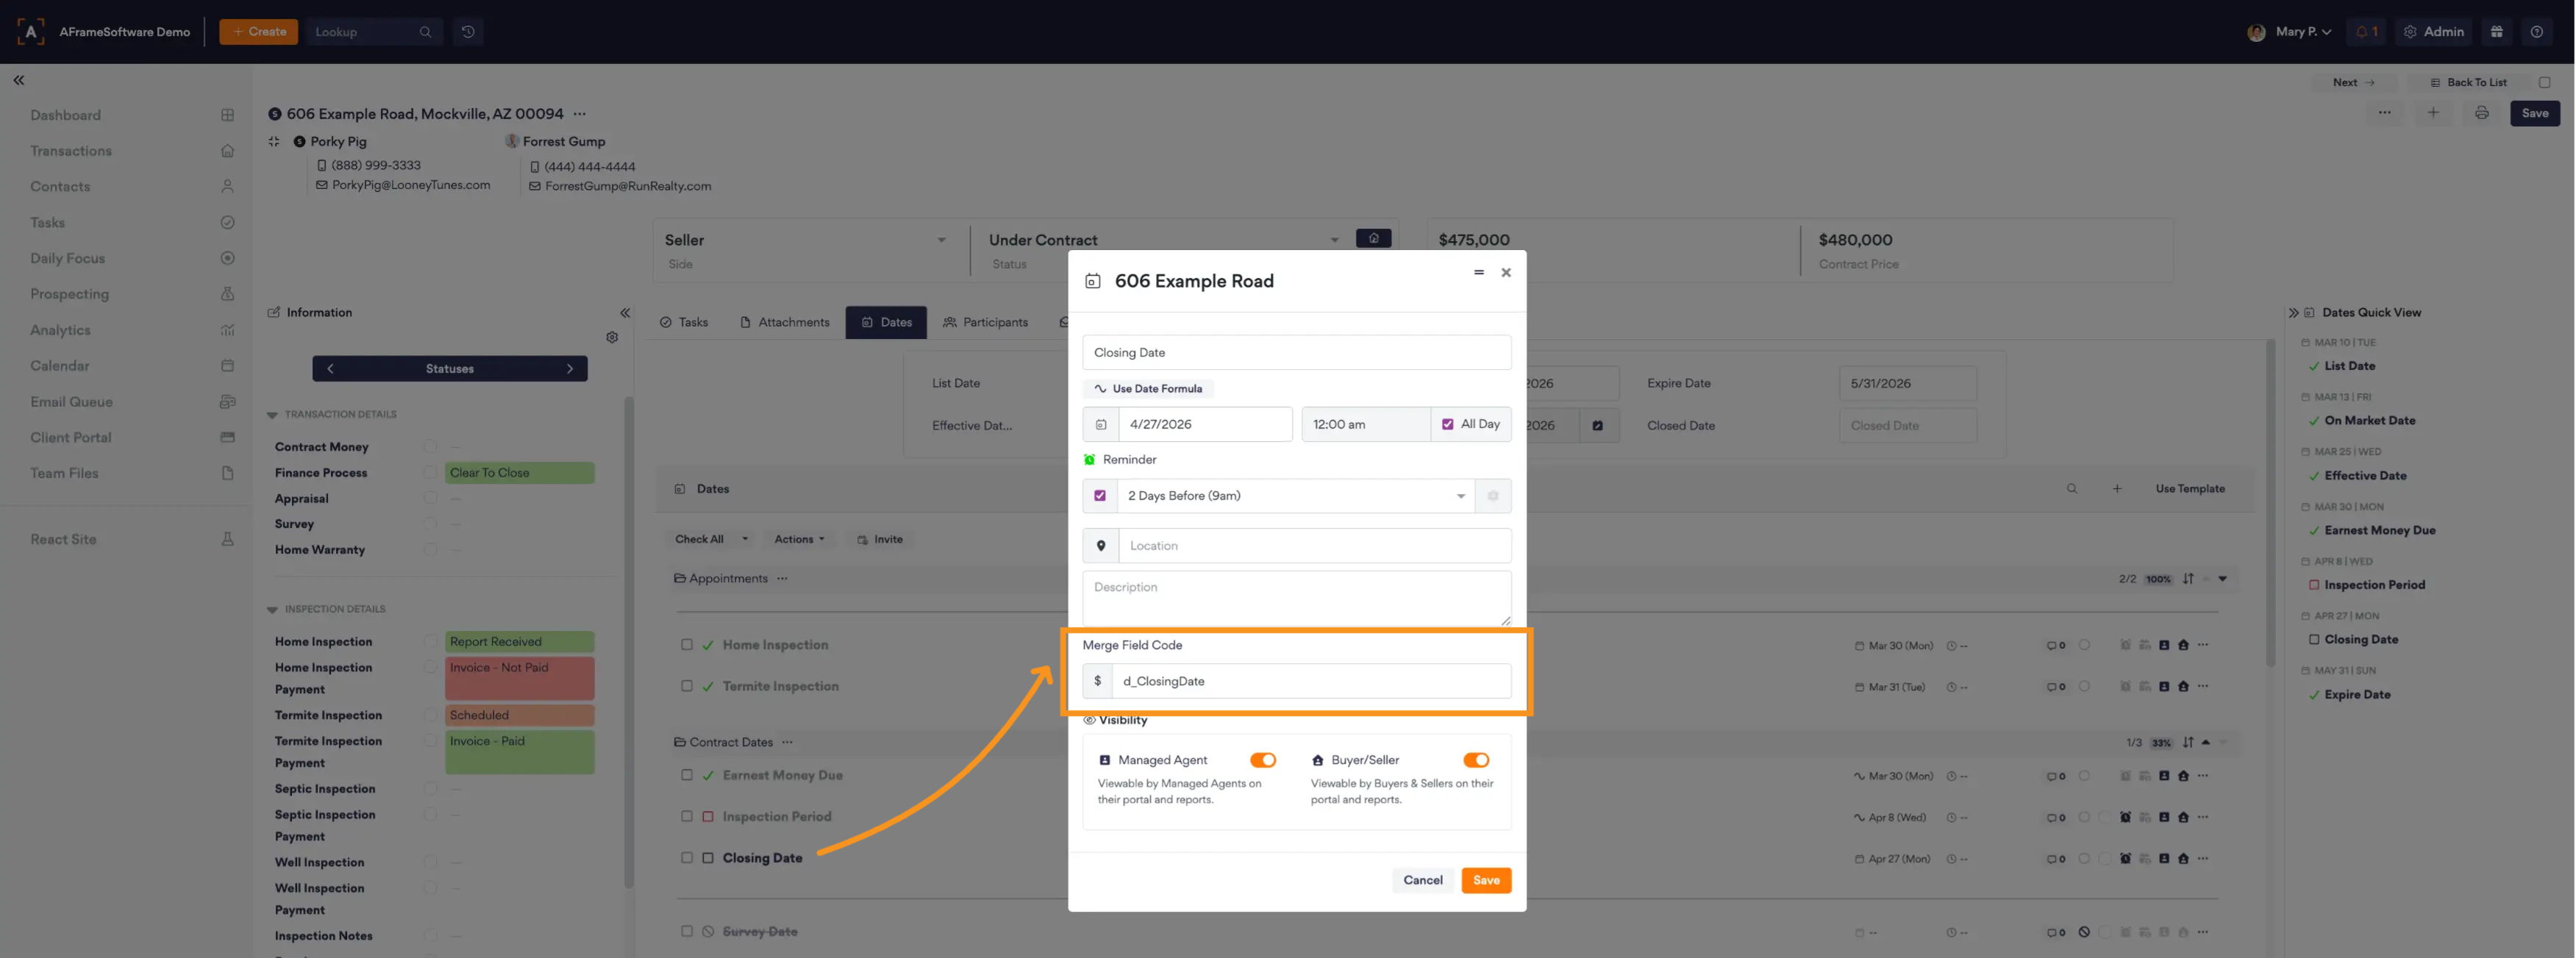Image resolution: width=2576 pixels, height=958 pixels.
Task: Click the history icon next to Lookup
Action: coord(467,32)
